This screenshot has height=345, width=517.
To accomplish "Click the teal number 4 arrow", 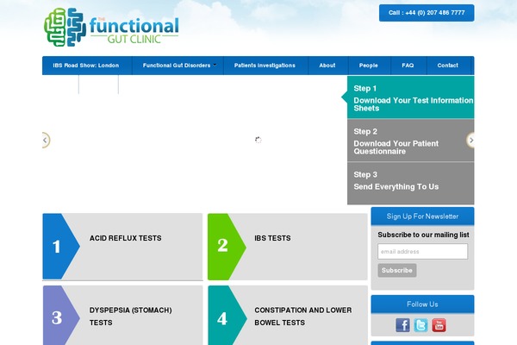I will [227, 316].
